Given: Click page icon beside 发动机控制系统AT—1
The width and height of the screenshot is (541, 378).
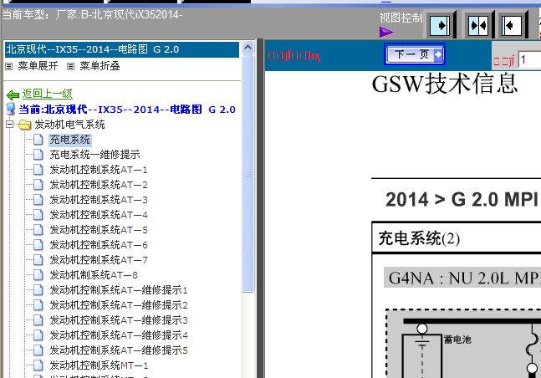Looking at the screenshot, I should (x=38, y=170).
